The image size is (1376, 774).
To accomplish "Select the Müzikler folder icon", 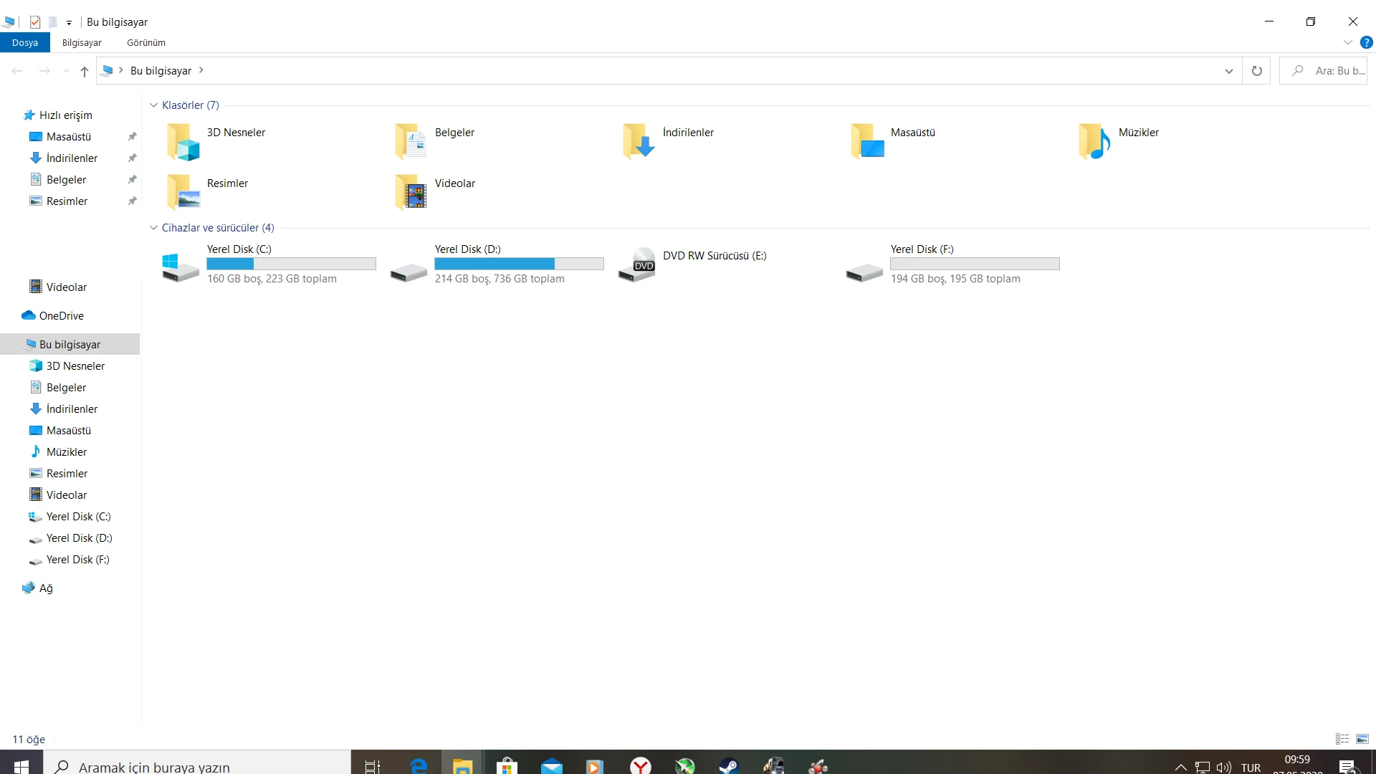I will pyautogui.click(x=1094, y=141).
